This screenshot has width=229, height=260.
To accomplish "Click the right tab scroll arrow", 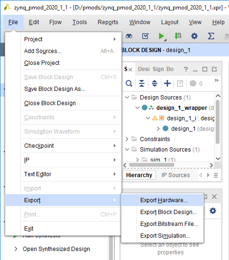I will pos(208,175).
